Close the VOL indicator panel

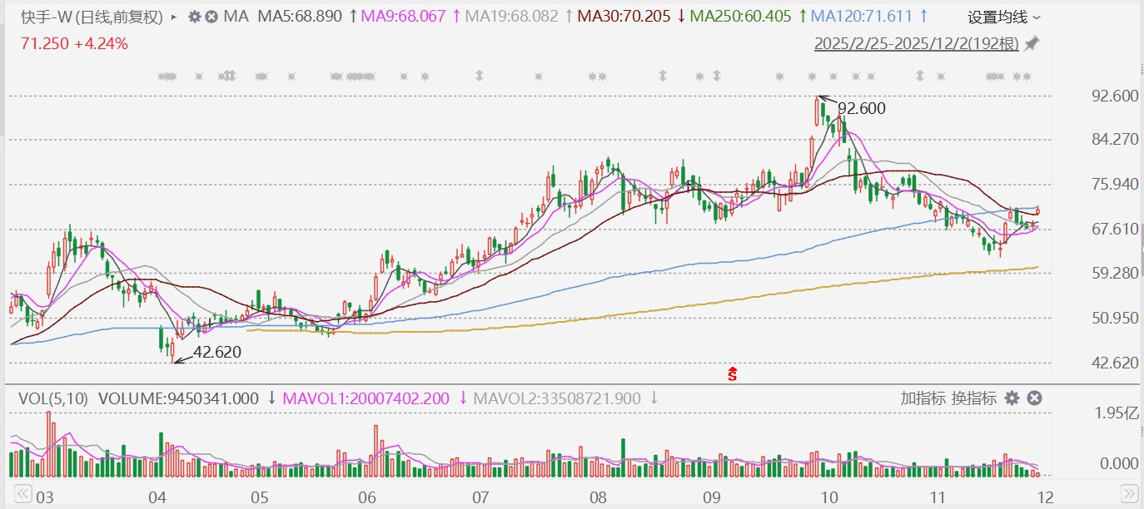[x=1034, y=398]
